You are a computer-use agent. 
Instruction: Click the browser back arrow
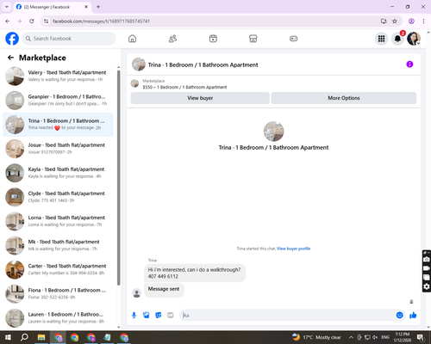point(8,21)
